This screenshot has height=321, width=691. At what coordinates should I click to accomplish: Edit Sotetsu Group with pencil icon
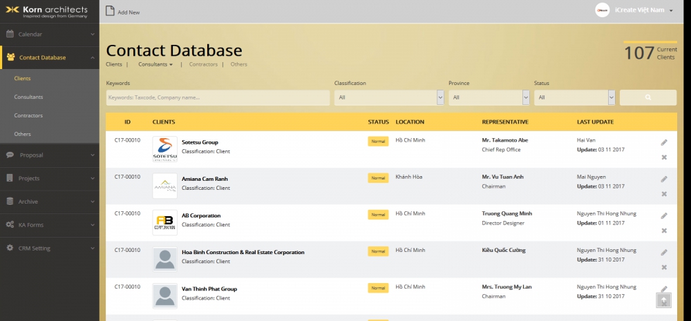pyautogui.click(x=664, y=142)
